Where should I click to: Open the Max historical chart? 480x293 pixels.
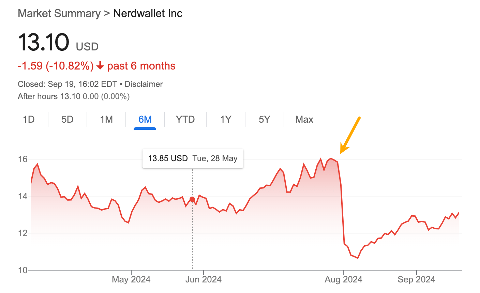(x=303, y=119)
